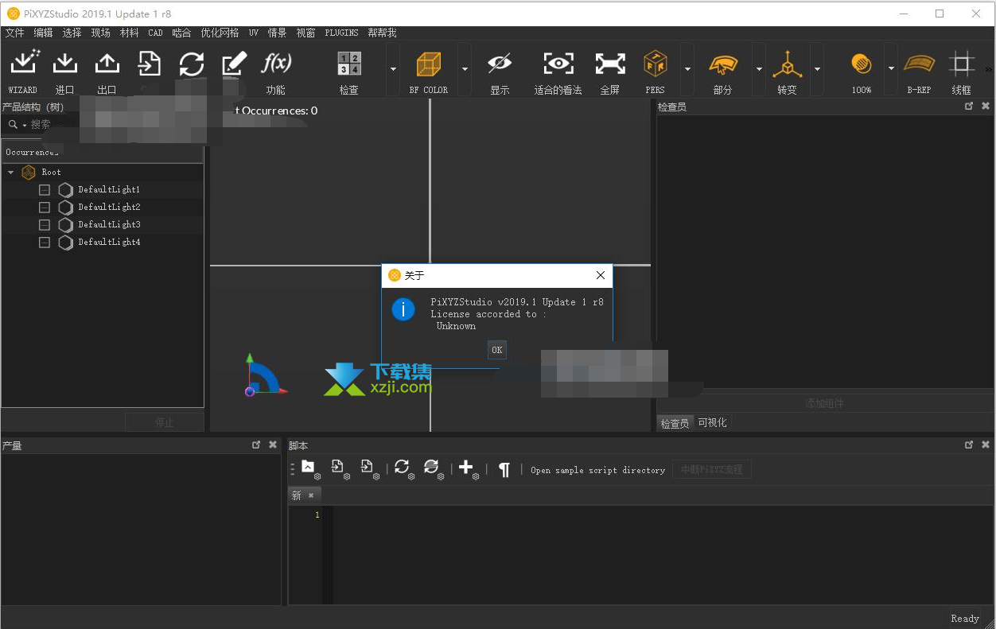Screen dimensions: 996x629
Task: Open the dropdown arrow next to 转变
Action: tap(817, 69)
